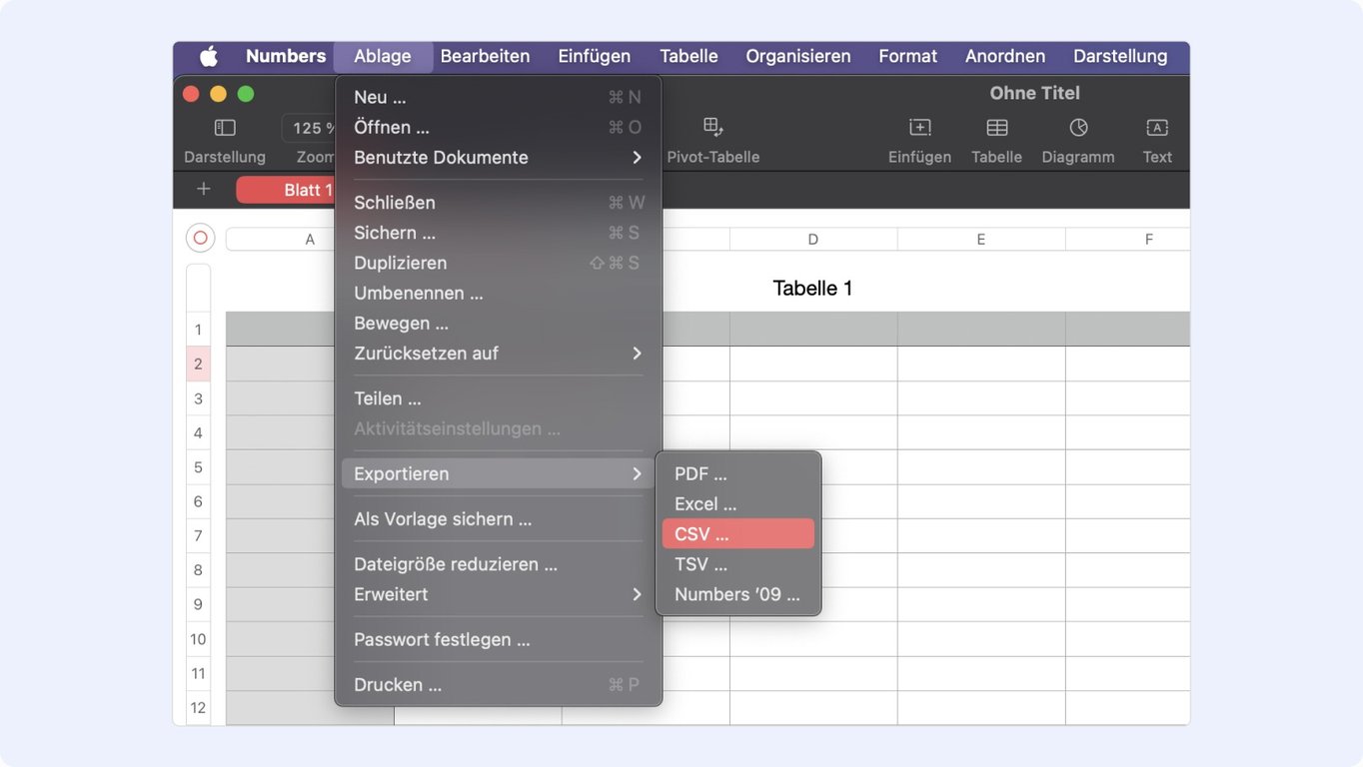Screen dimensions: 1363x767
Task: Export as PDF …
Action: point(738,473)
